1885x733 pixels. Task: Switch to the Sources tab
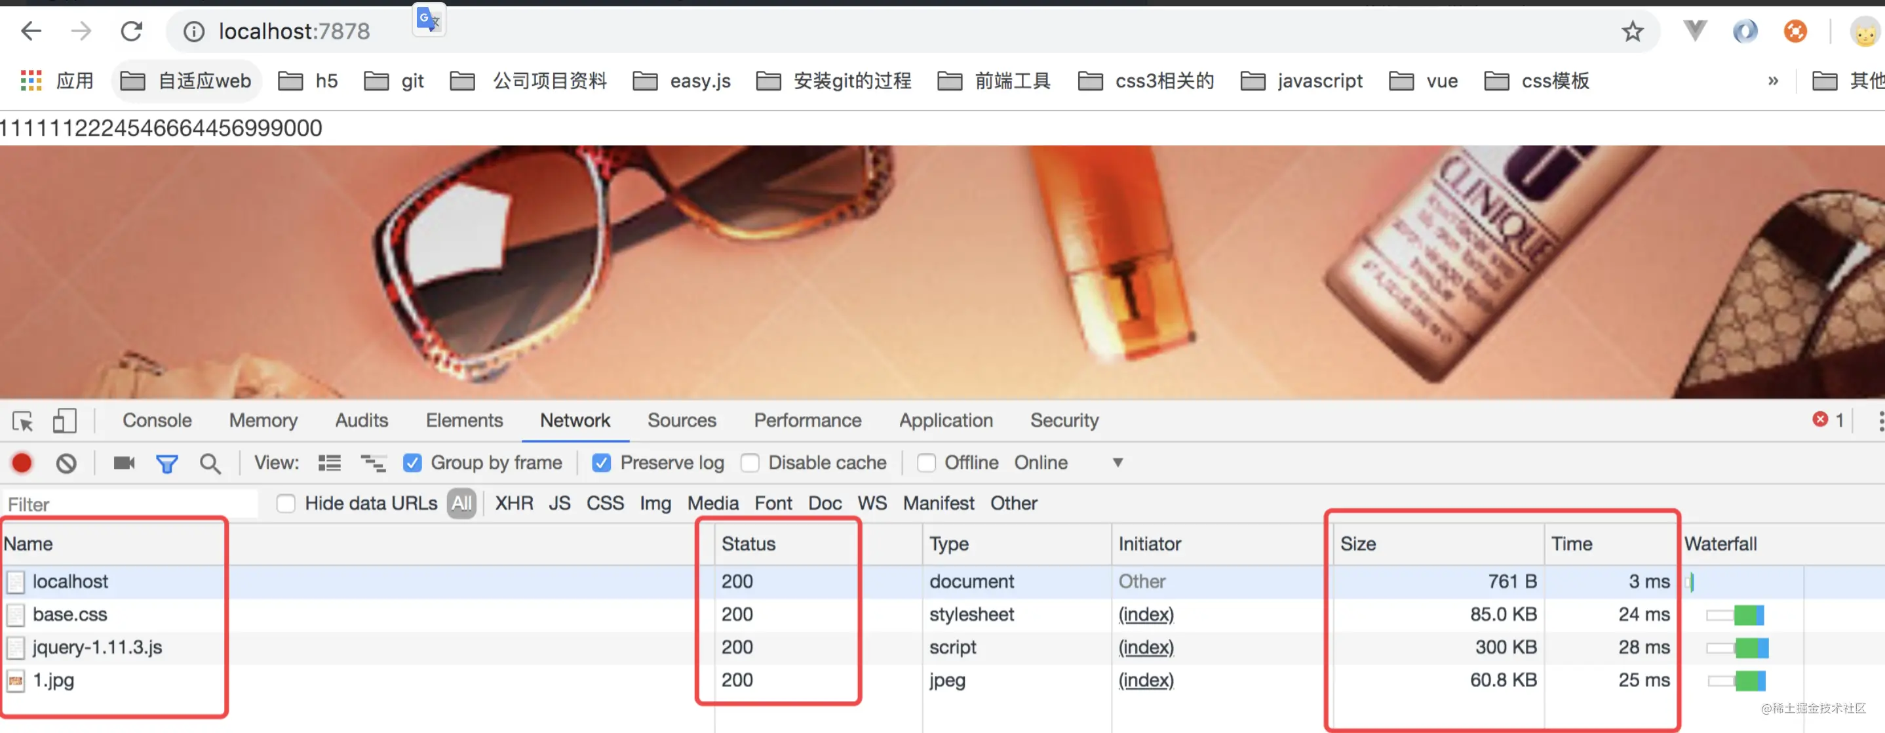click(x=681, y=420)
